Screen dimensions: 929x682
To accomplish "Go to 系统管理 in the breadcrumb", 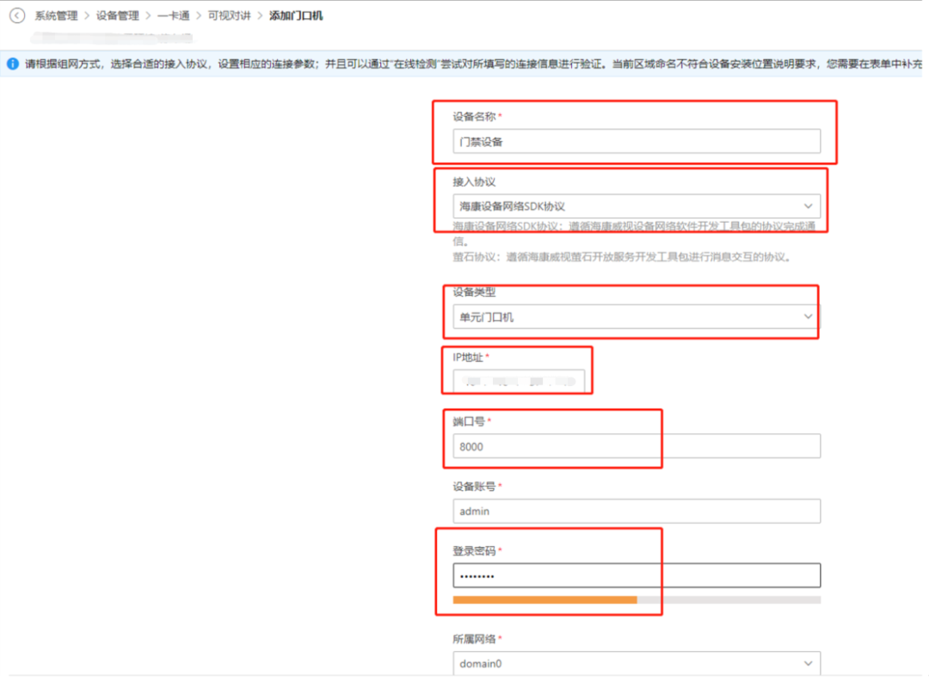I will tap(56, 15).
